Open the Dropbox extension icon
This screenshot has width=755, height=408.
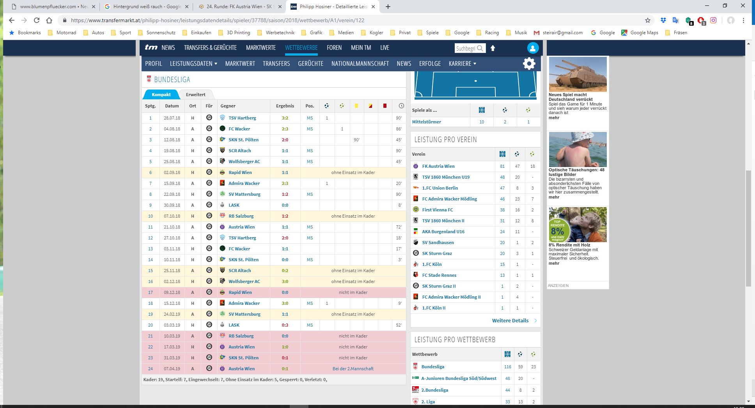pos(663,20)
